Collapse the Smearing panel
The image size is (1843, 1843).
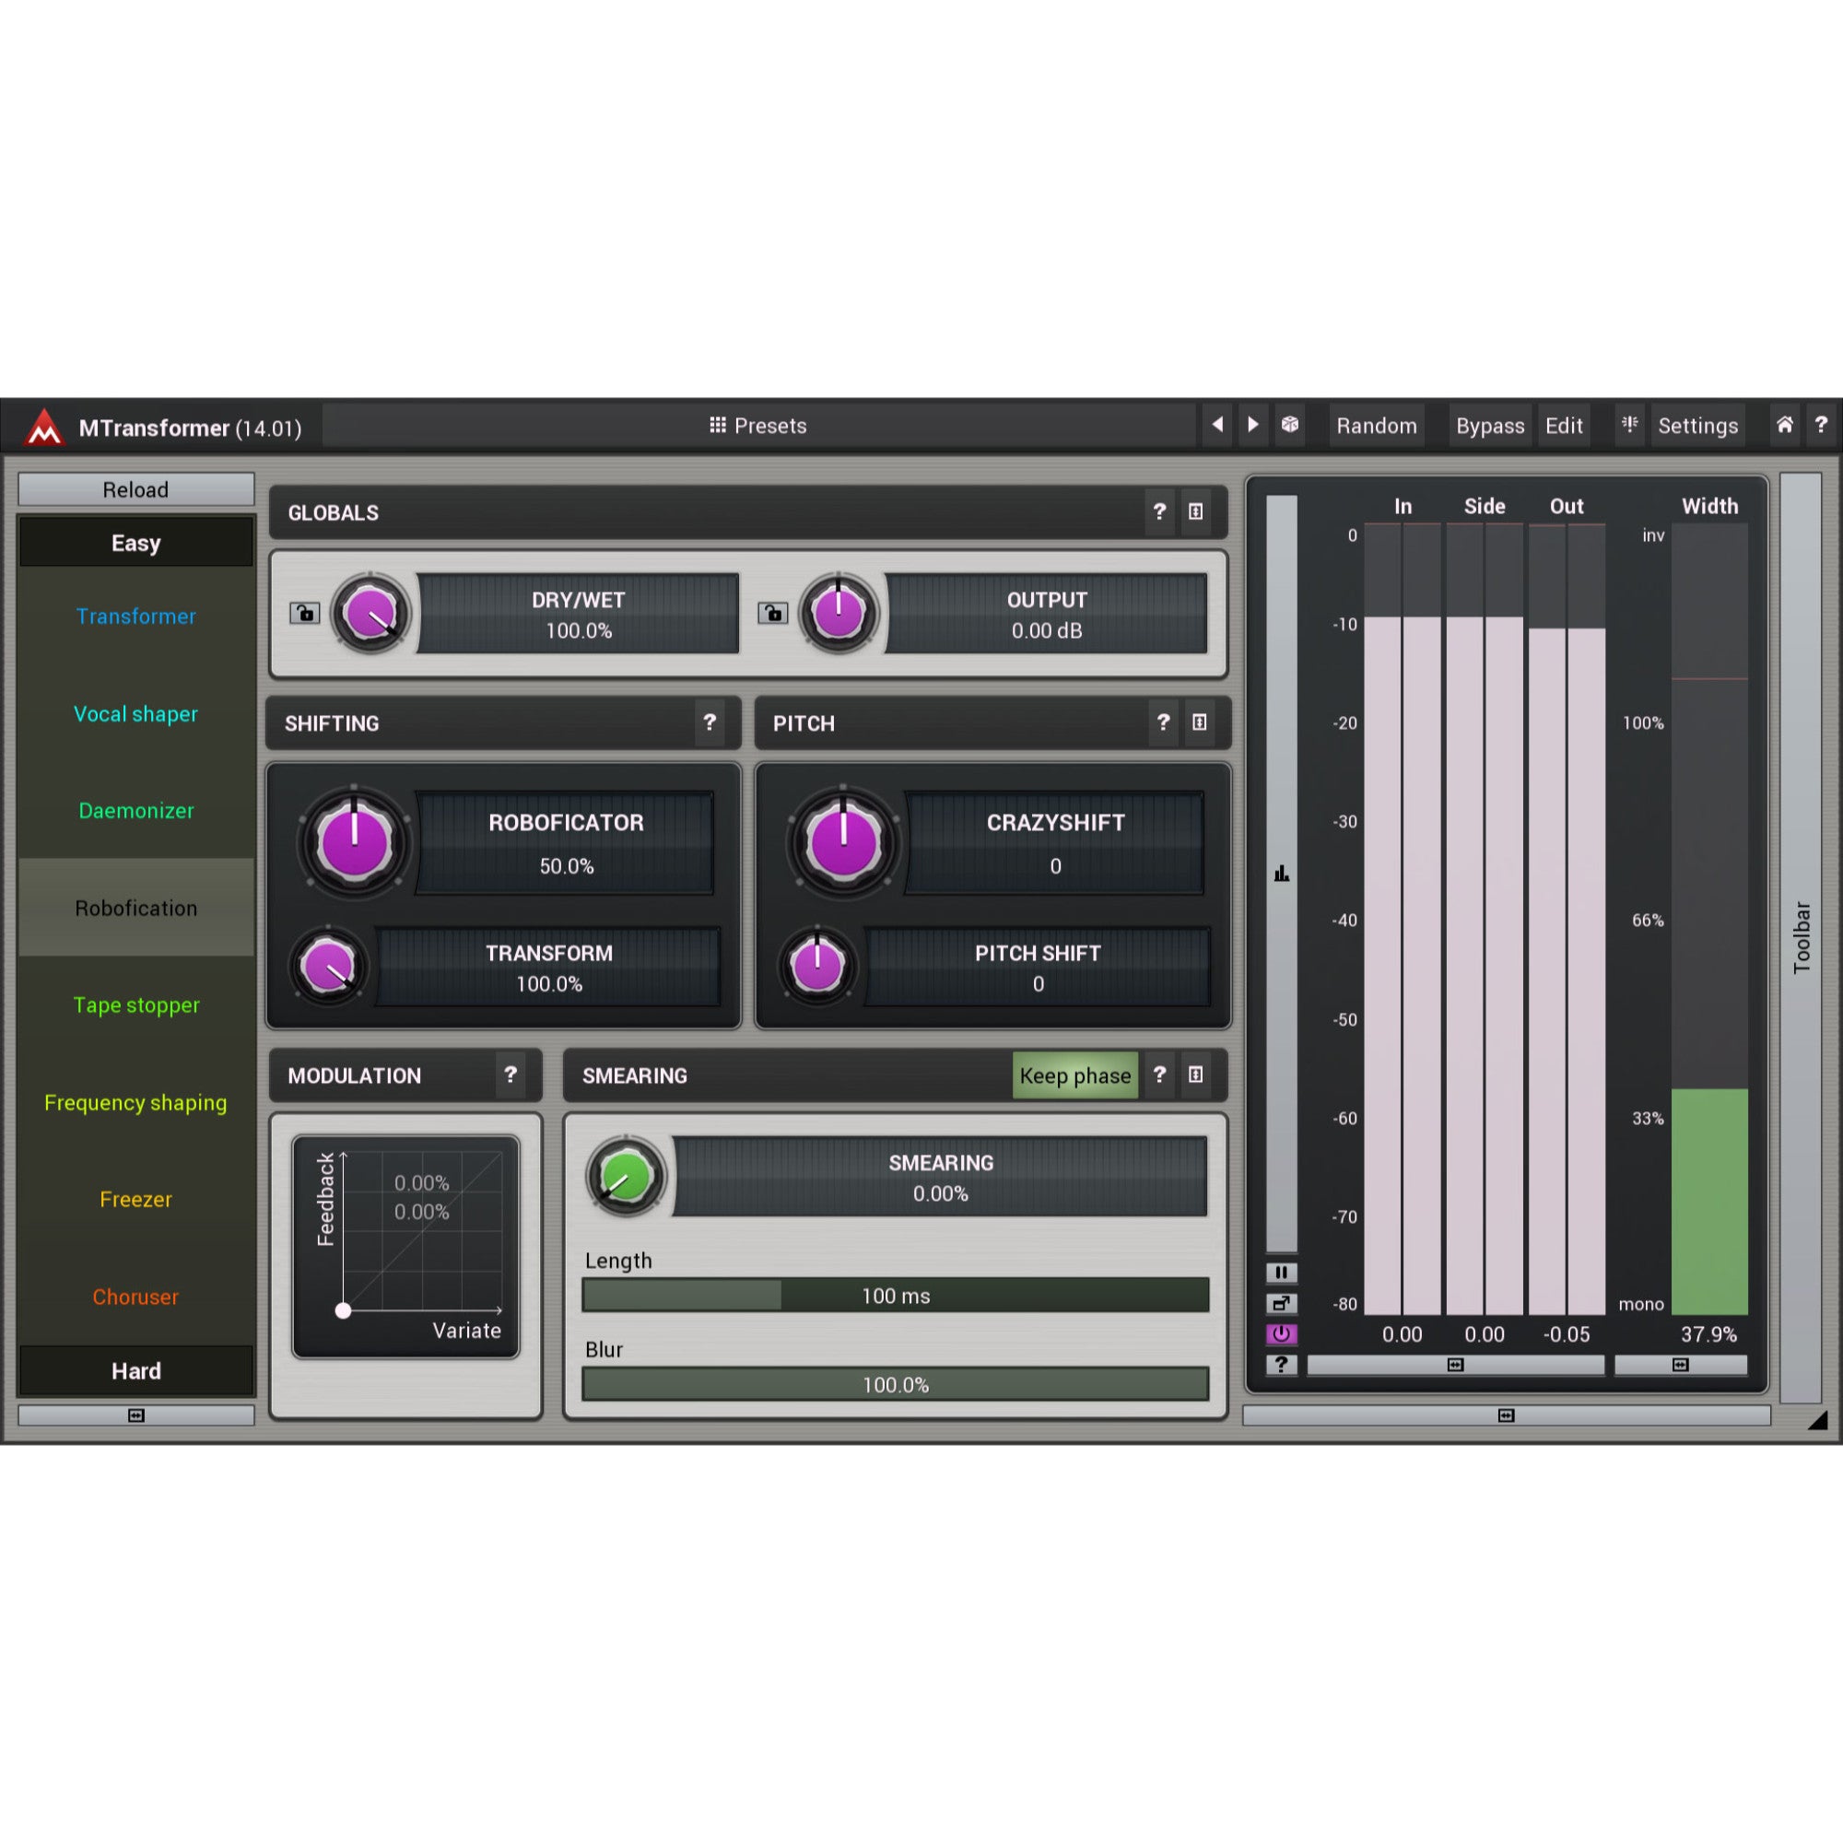(x=1195, y=1075)
